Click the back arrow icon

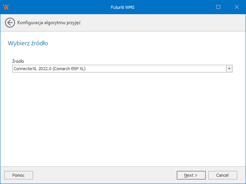pos(10,23)
